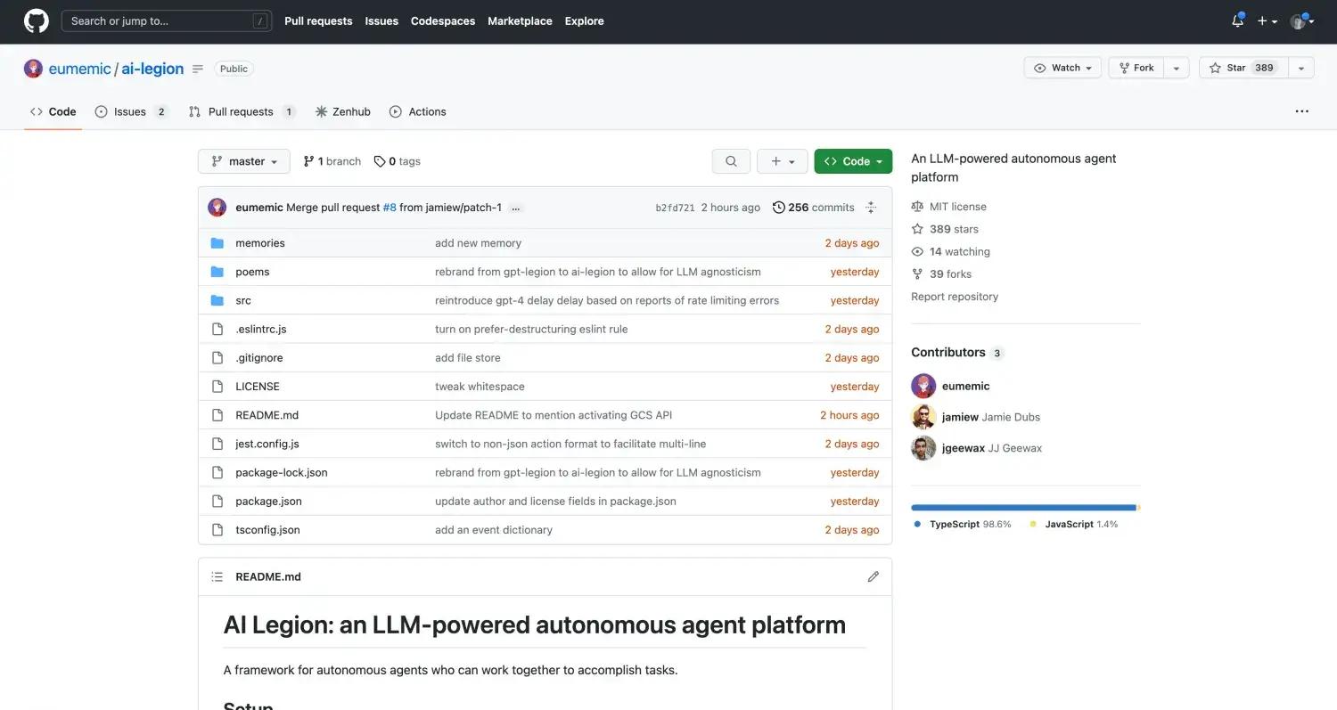The width and height of the screenshot is (1337, 710).
Task: Open the side panel icon next to ai-legion
Action: pyautogui.click(x=198, y=69)
